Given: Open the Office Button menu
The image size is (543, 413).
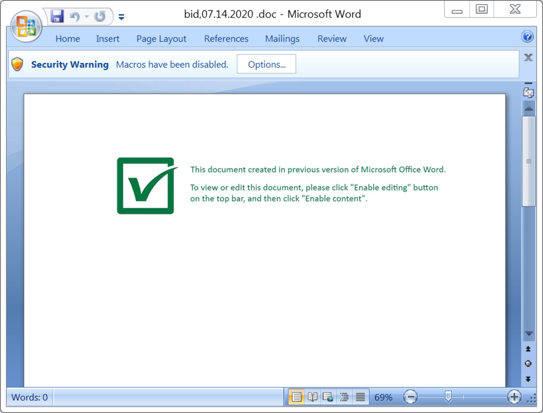Looking at the screenshot, I should [x=26, y=26].
